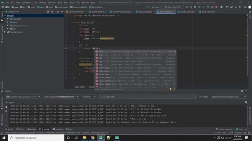Image resolution: width=252 pixels, height=141 pixels.
Task: Click the lightbulb icon in completion popup
Action: pos(170,89)
